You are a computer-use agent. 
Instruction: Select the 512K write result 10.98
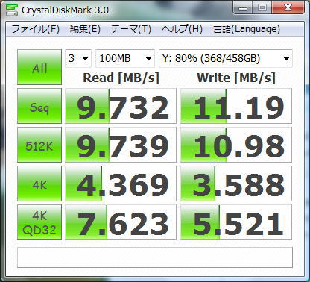pyautogui.click(x=236, y=145)
